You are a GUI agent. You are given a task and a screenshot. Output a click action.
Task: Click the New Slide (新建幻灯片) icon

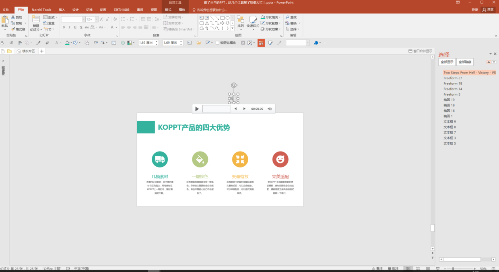click(36, 19)
